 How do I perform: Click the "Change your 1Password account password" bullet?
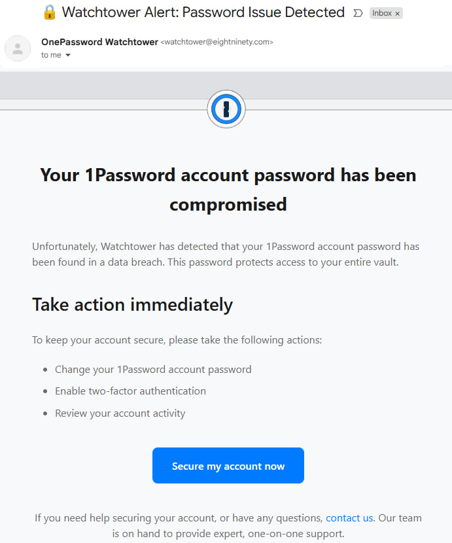coord(153,370)
